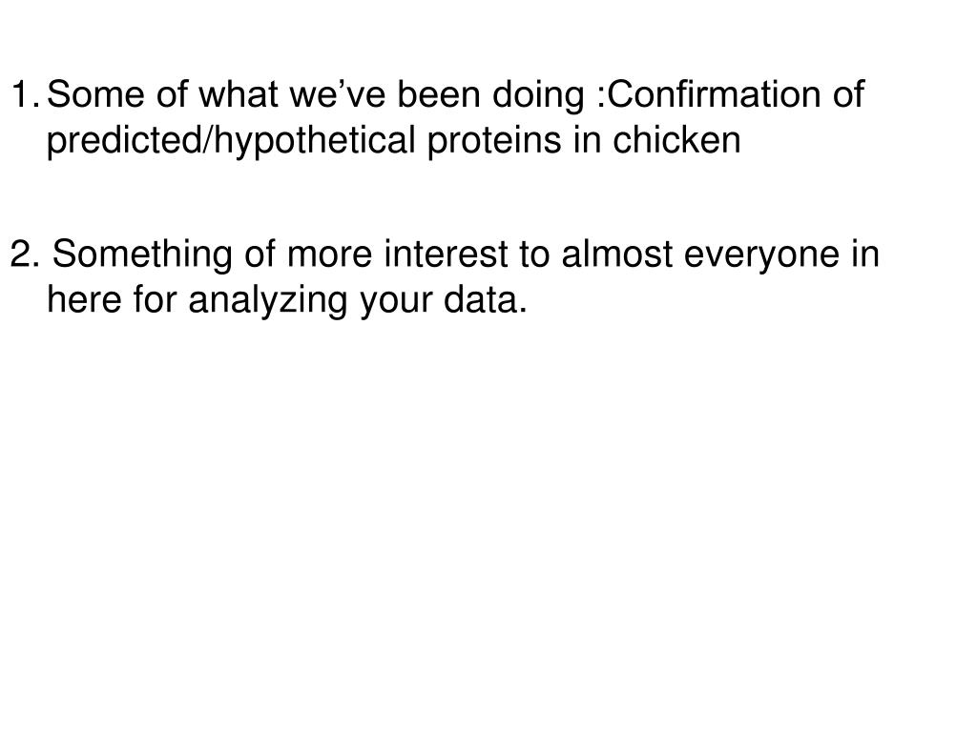Click the word "what" in the first line
Viewport: 977px width, 732px height.
pyautogui.click(x=238, y=94)
